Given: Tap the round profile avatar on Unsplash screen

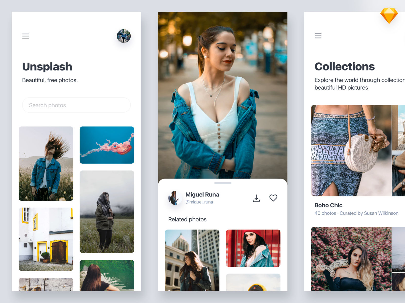Looking at the screenshot, I should pyautogui.click(x=124, y=36).
